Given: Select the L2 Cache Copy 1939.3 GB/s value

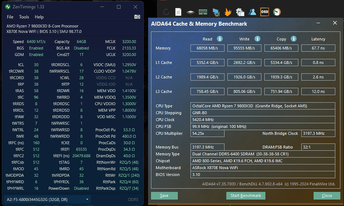Looking at the screenshot, I should coord(281,77).
